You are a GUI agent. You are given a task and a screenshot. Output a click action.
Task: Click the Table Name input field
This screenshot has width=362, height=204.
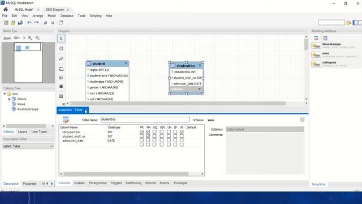[x=145, y=120]
